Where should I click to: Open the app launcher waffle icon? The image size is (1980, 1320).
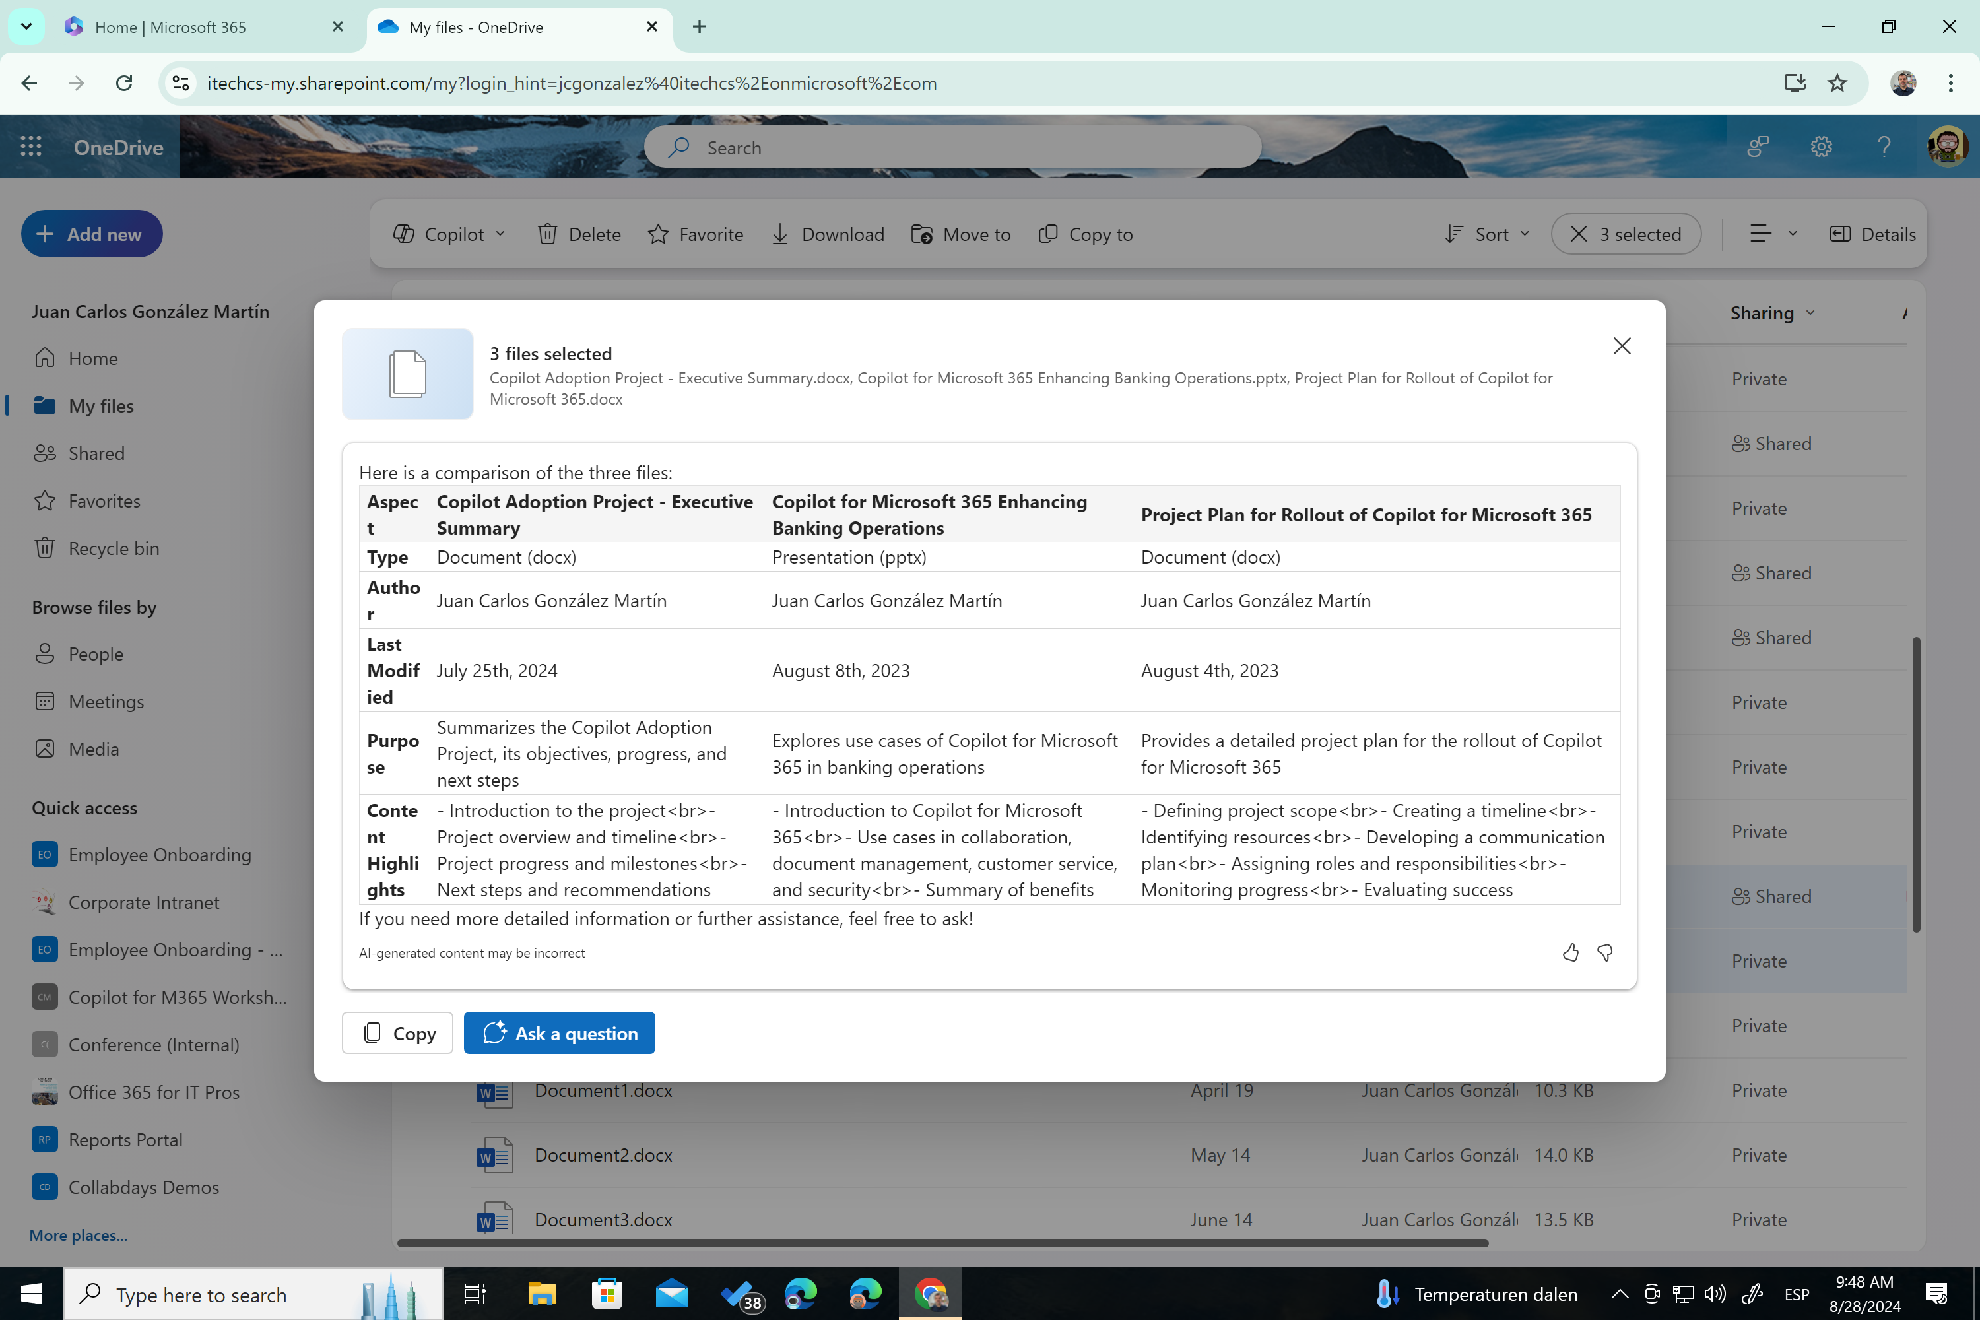(x=31, y=147)
